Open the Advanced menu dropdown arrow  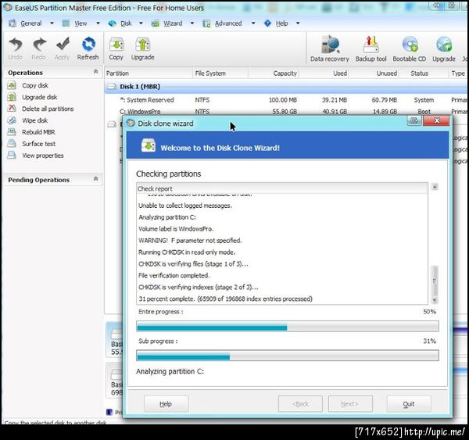click(x=253, y=23)
